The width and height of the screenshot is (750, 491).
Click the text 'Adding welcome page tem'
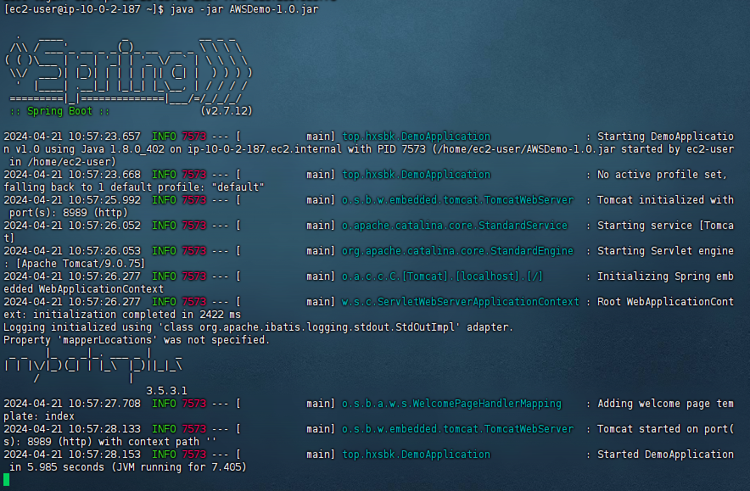665,404
